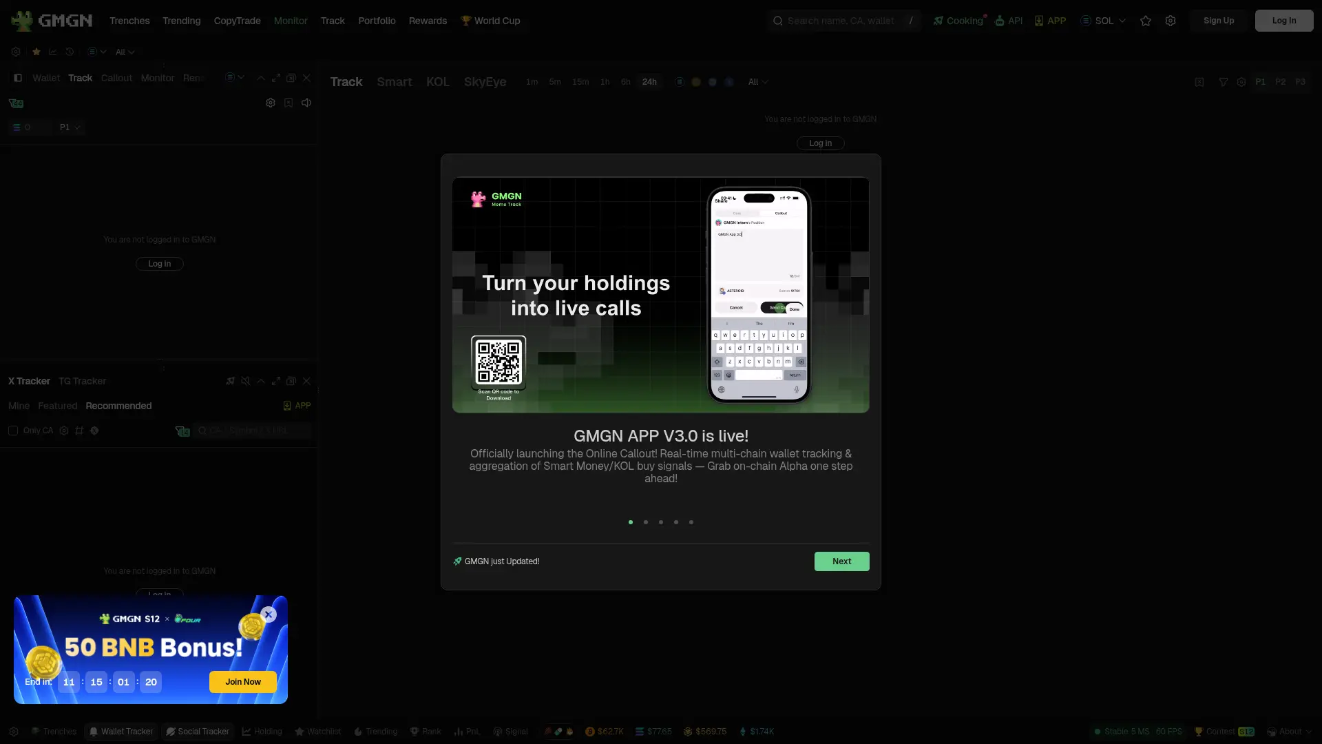Open settings gear in top navigation
Screen dimensions: 1322x744
click(x=1171, y=21)
